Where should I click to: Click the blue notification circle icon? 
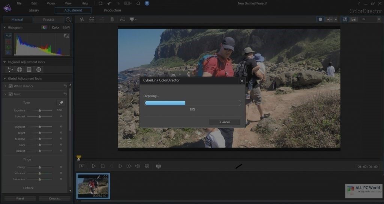pos(147,3)
